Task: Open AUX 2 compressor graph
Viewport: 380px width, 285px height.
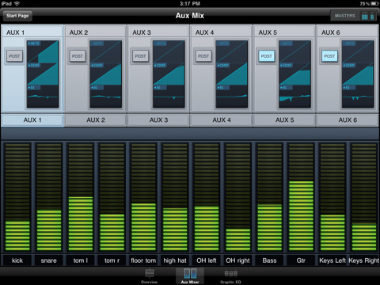Action: pyautogui.click(x=105, y=74)
